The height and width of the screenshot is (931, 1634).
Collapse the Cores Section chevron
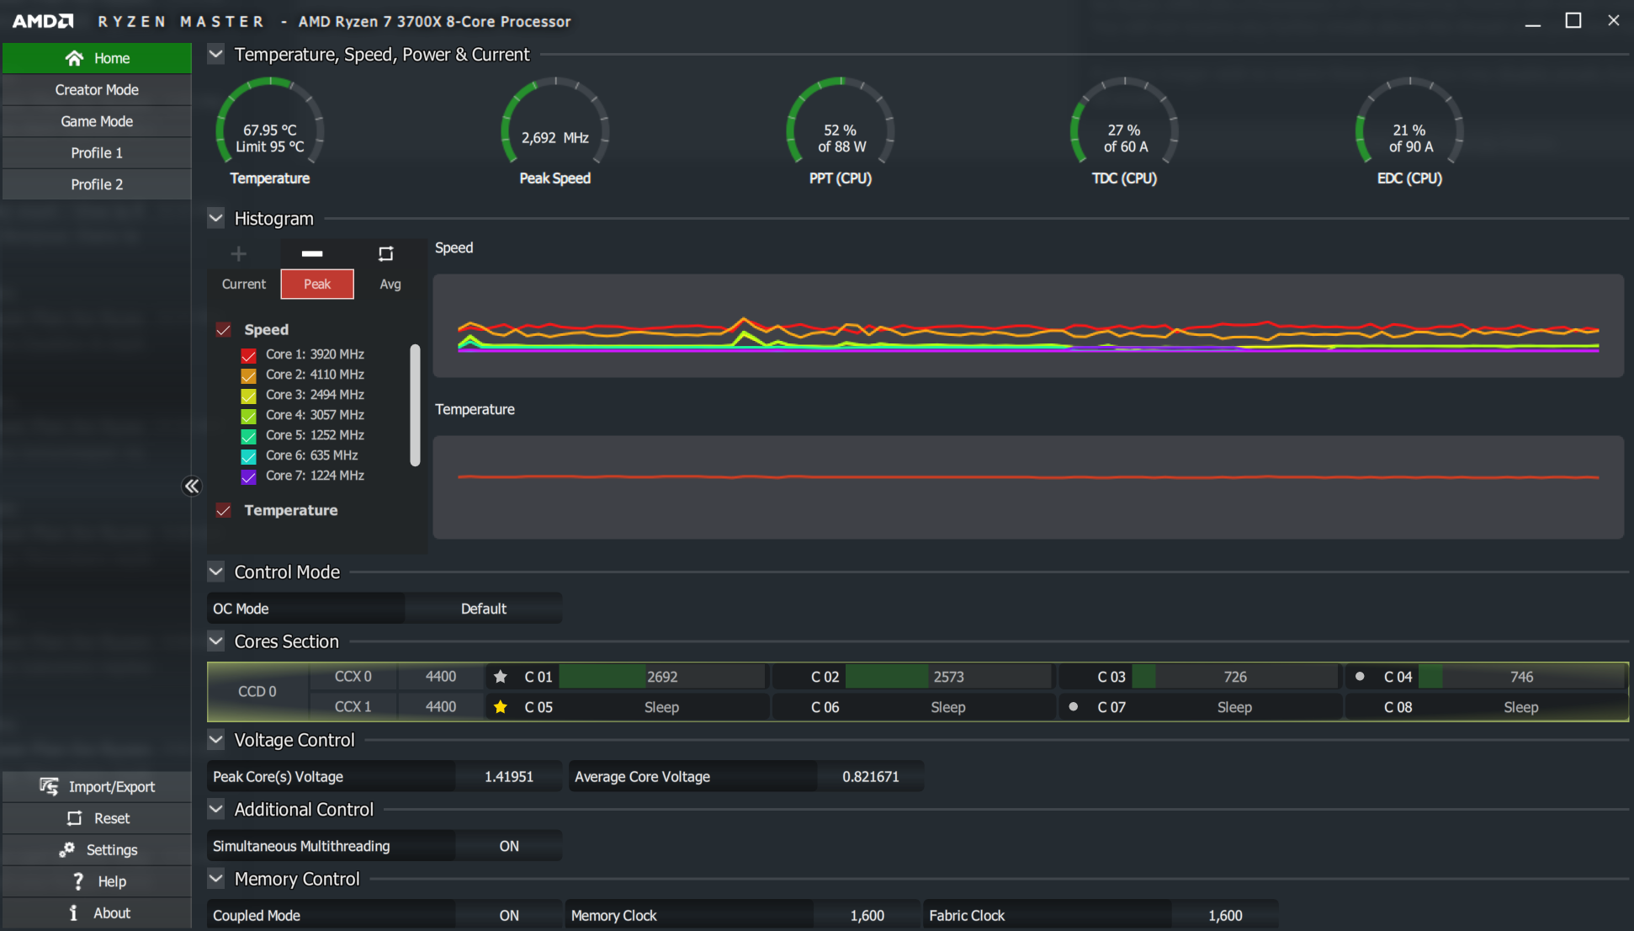click(x=216, y=641)
